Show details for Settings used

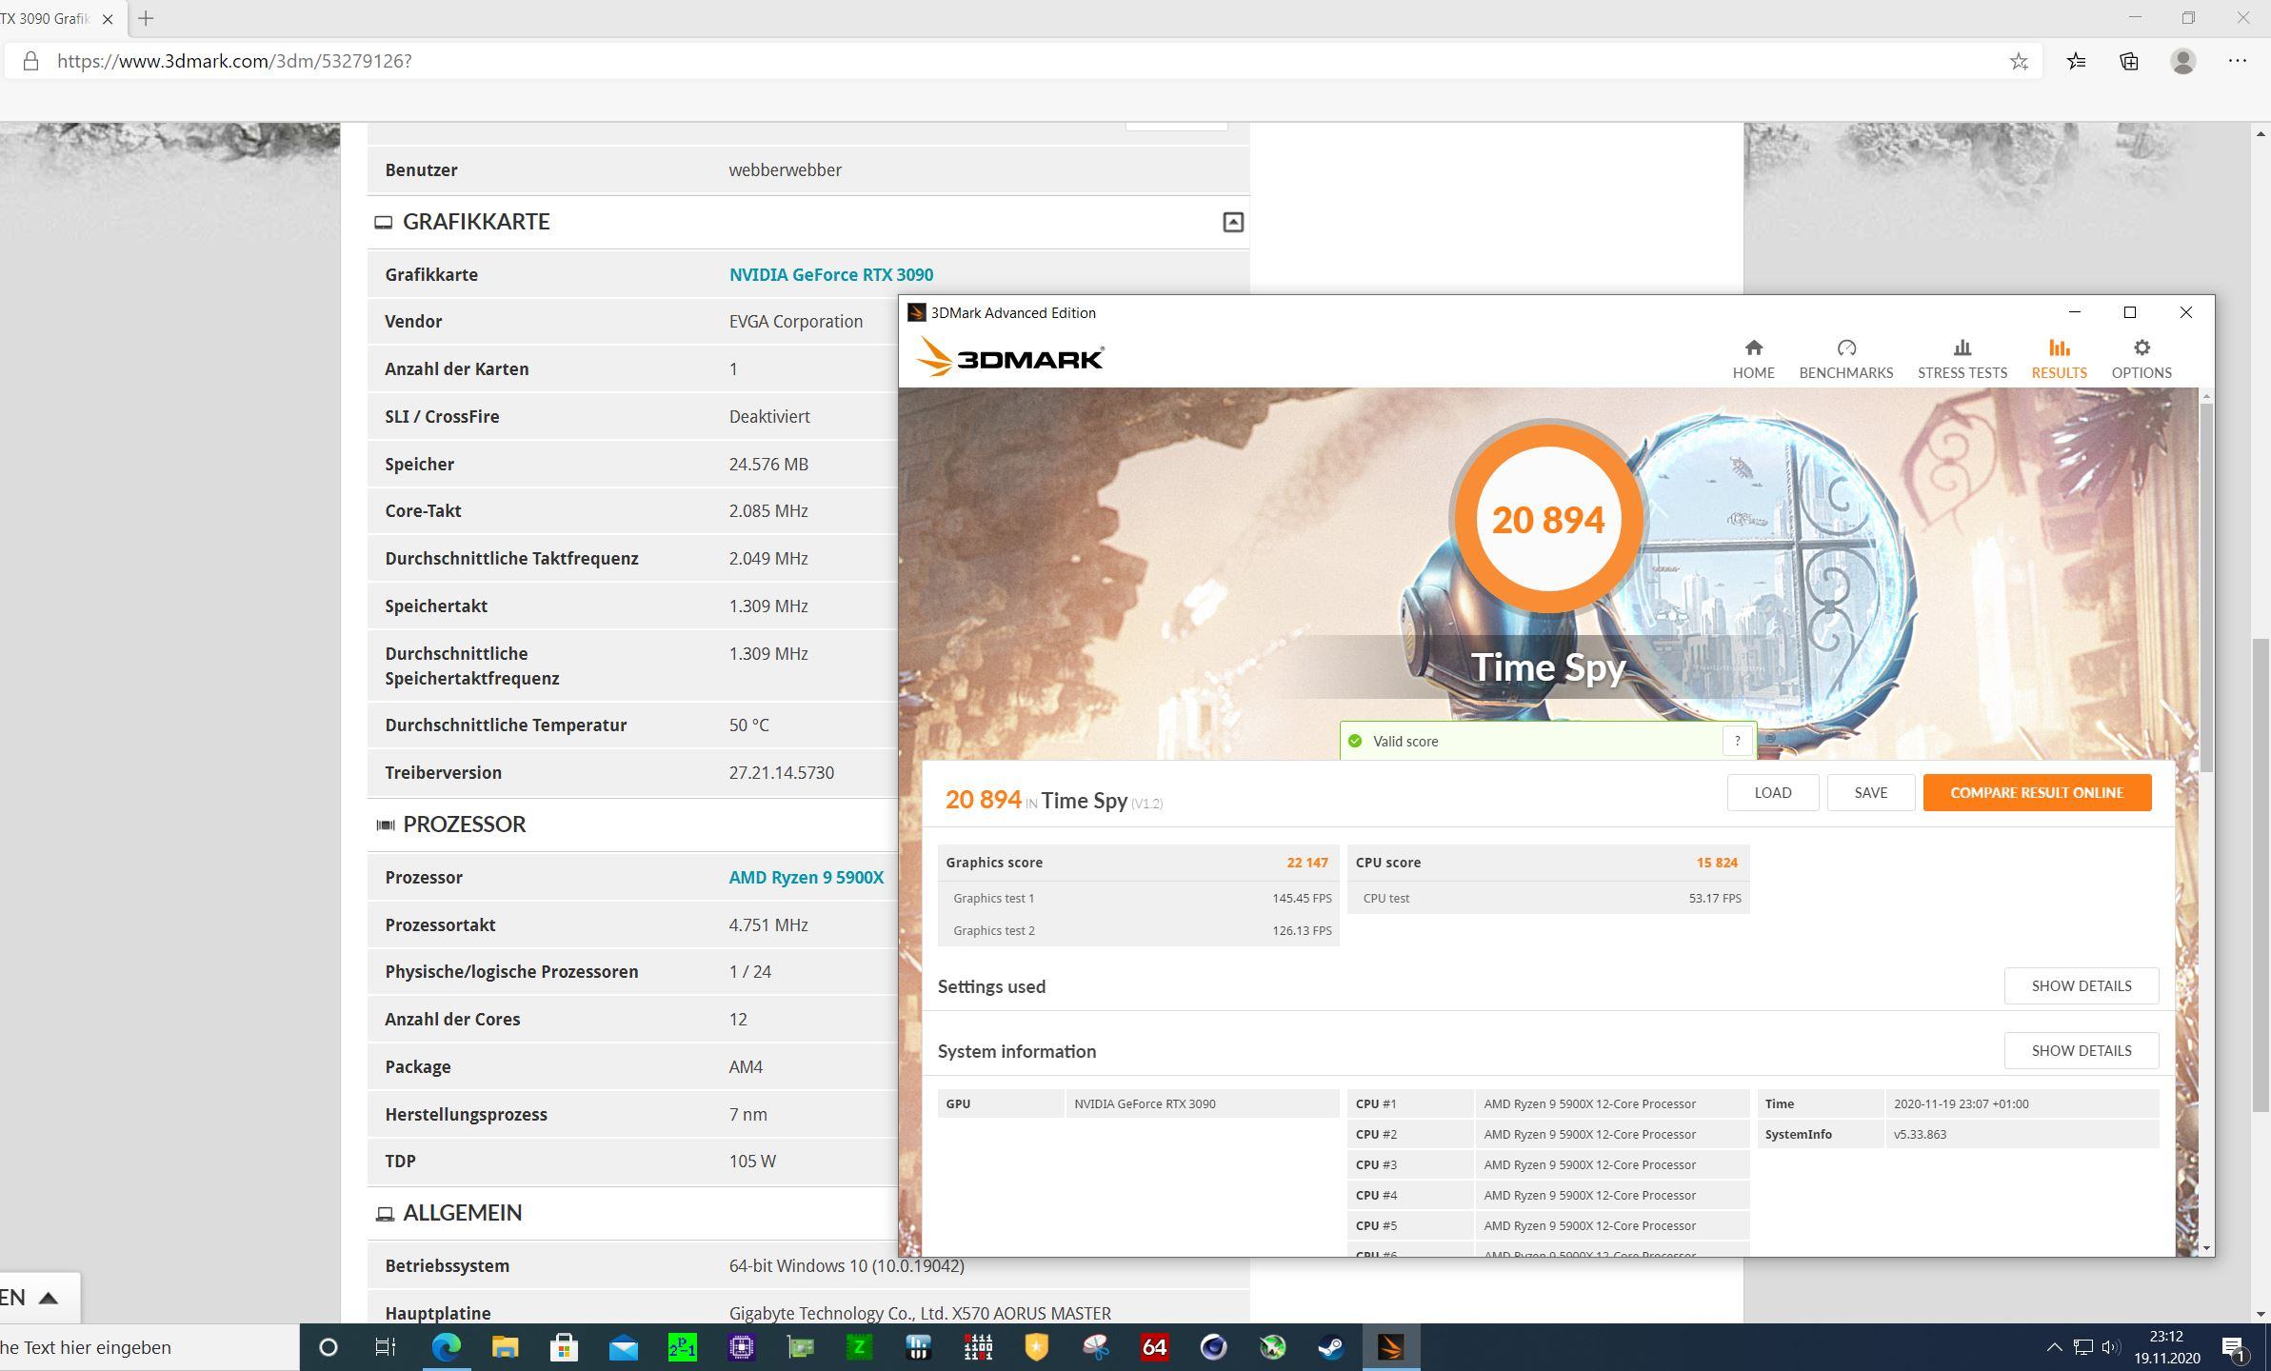(x=2081, y=985)
